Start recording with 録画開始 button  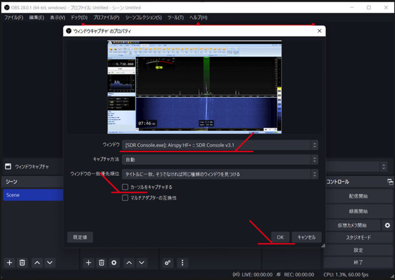tap(358, 211)
